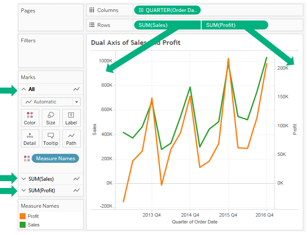Select the SUM(Profit) pill on Rows

click(235, 25)
